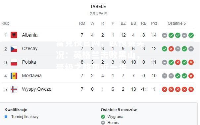Open the Albania team link
This screenshot has height=125, width=200.
tap(30, 35)
